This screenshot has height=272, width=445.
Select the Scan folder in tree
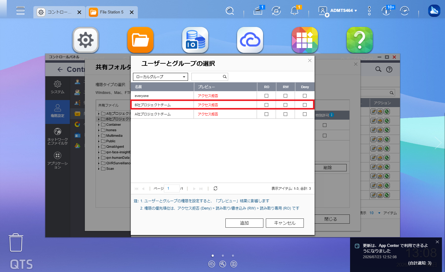pyautogui.click(x=110, y=169)
